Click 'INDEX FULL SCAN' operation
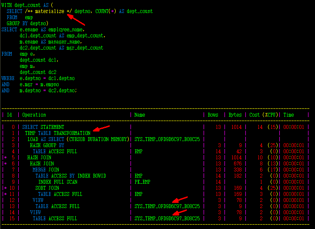 tap(58, 182)
